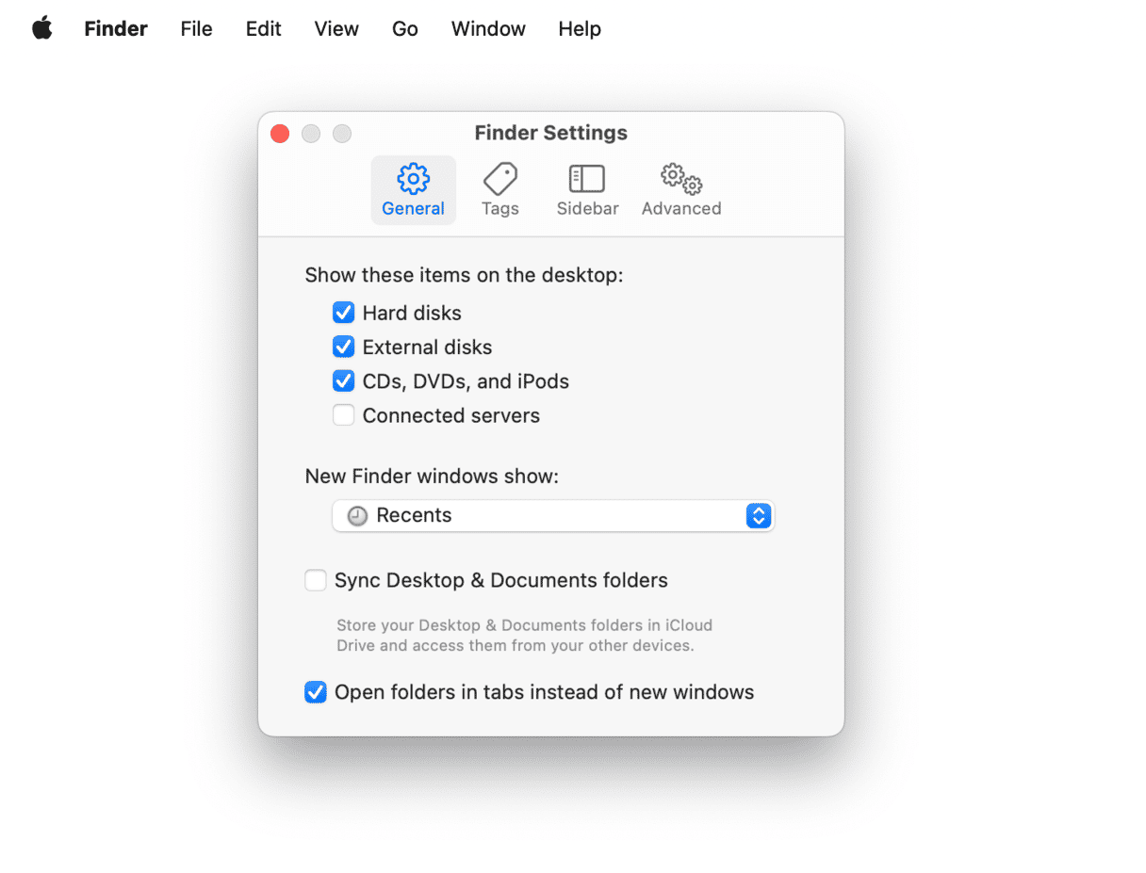This screenshot has height=873, width=1146.
Task: Open the Sidebar settings pane
Action: (x=587, y=190)
